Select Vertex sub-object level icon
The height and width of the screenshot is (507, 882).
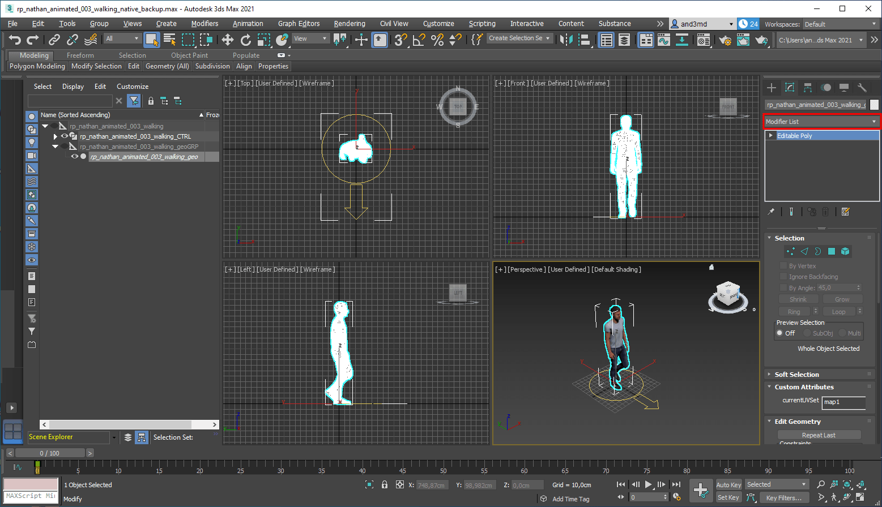pyautogui.click(x=790, y=251)
